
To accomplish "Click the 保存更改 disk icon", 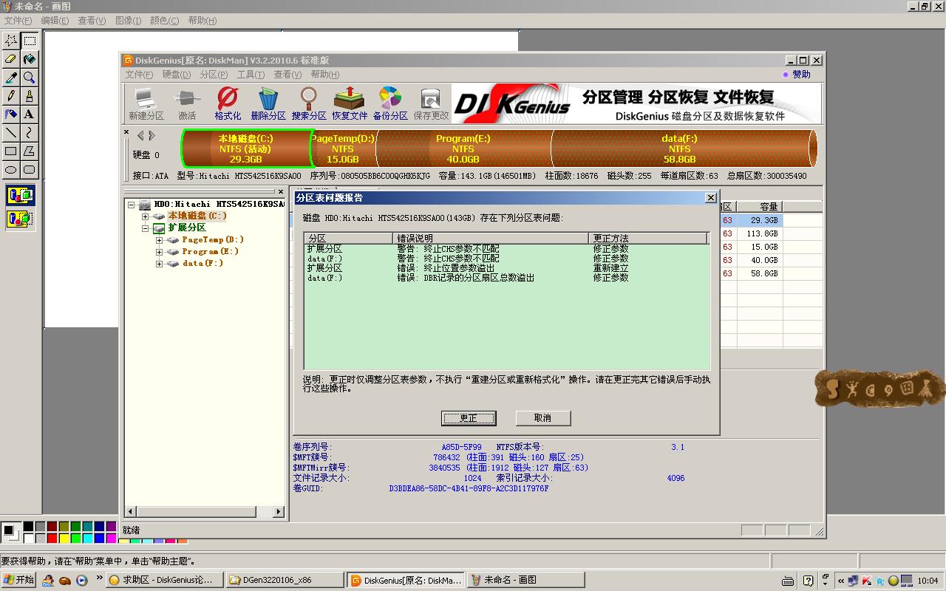I will [x=431, y=103].
